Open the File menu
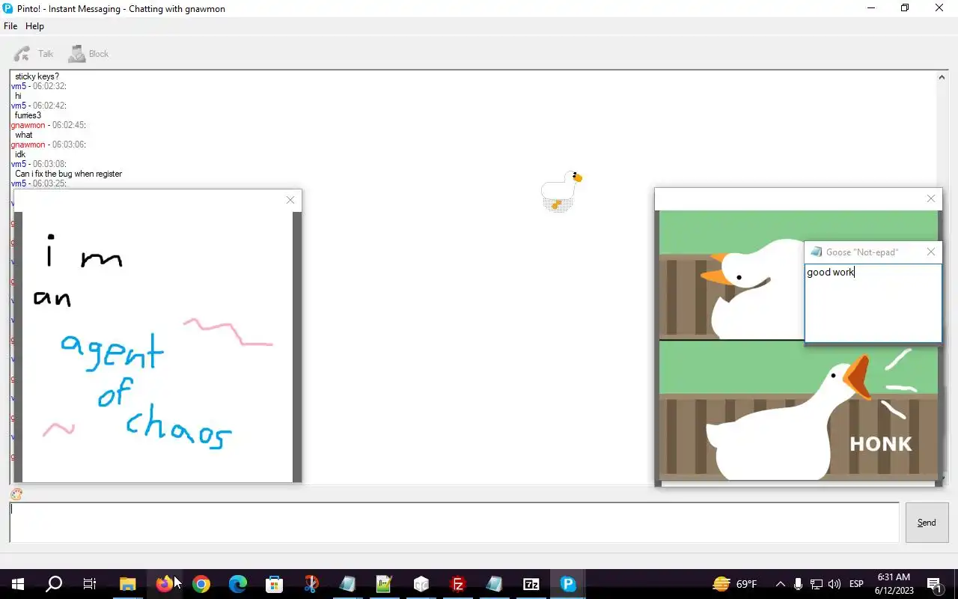The image size is (958, 599). 10,26
